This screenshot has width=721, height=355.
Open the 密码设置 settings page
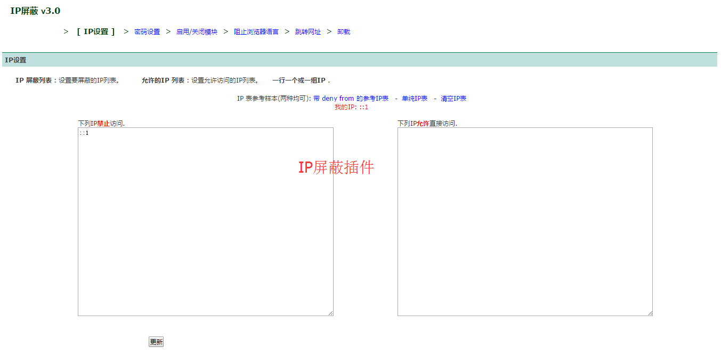[x=147, y=31]
